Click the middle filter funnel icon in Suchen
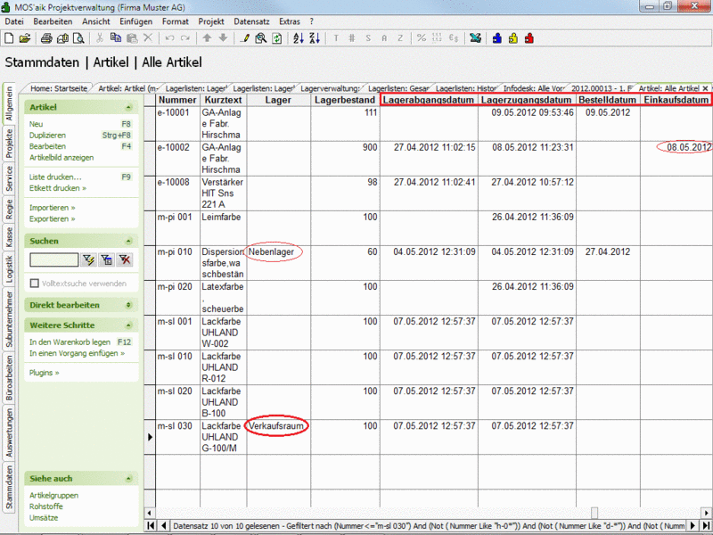This screenshot has height=535, width=713. coord(106,259)
